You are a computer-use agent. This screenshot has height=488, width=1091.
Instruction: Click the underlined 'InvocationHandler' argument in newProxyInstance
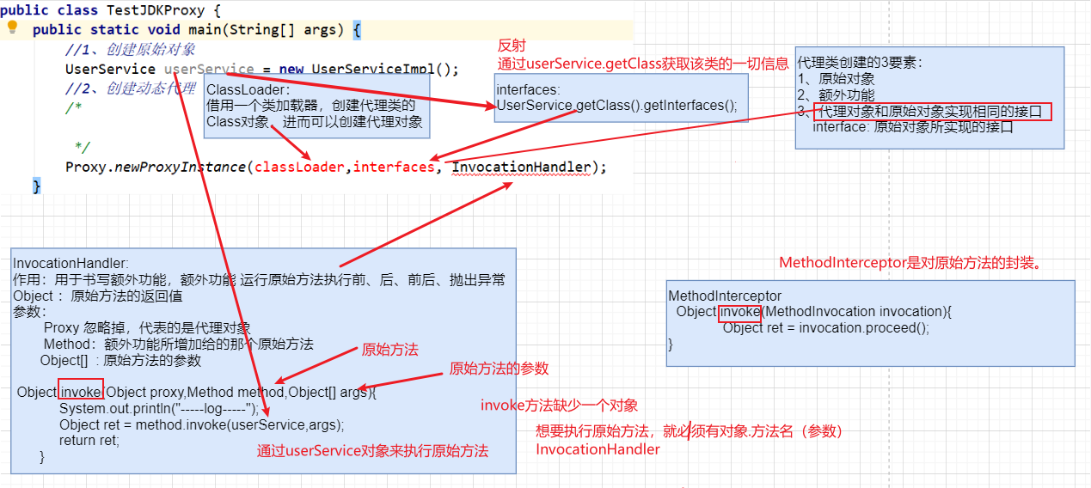[522, 167]
